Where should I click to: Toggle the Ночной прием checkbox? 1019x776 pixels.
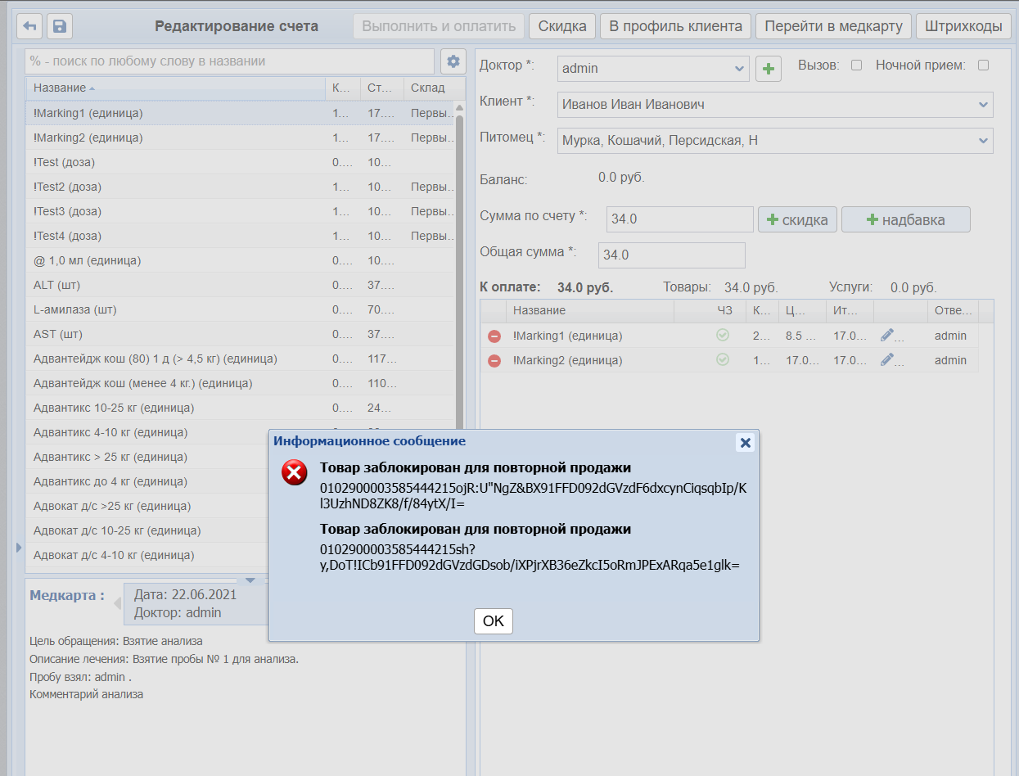click(x=983, y=65)
